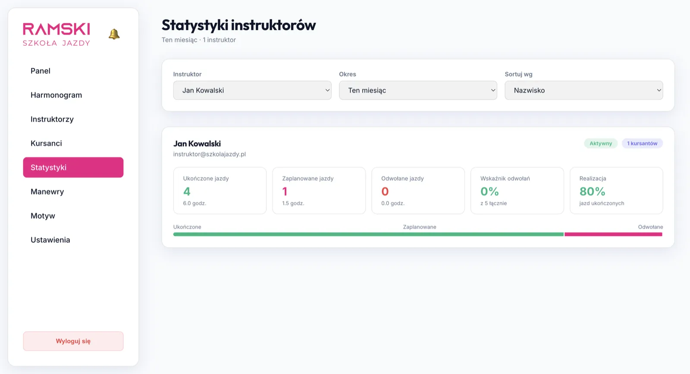Viewport: 690px width, 374px height.
Task: Go to Ustawienia in the sidebar
Action: click(x=73, y=240)
